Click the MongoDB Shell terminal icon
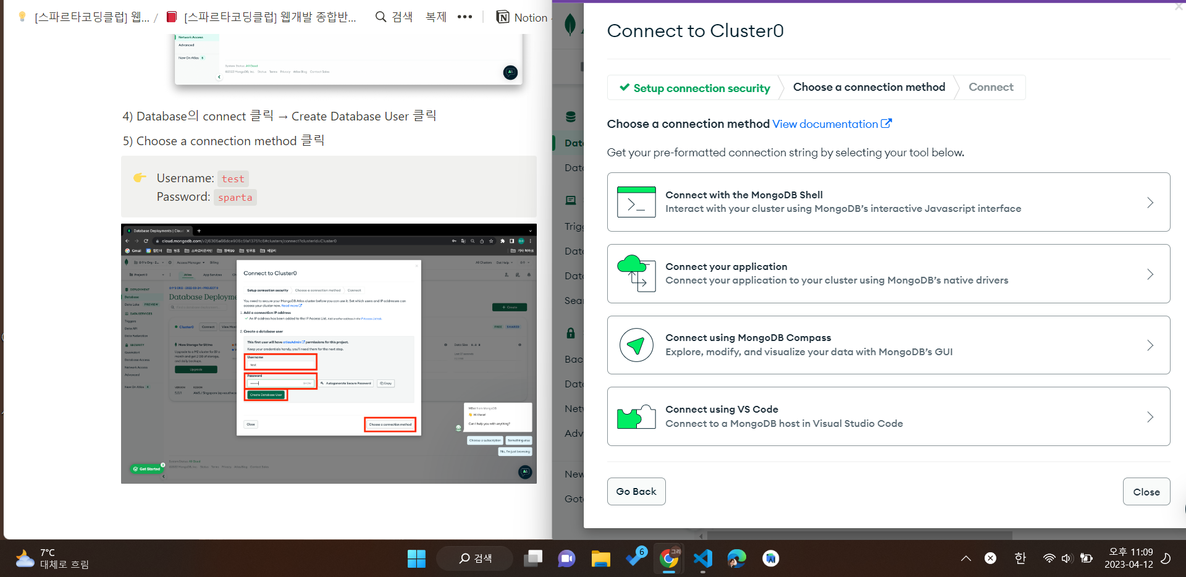The width and height of the screenshot is (1186, 577). pyautogui.click(x=636, y=202)
